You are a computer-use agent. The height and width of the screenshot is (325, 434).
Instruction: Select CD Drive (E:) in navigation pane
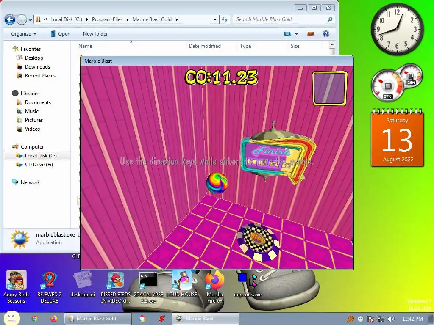(x=39, y=164)
